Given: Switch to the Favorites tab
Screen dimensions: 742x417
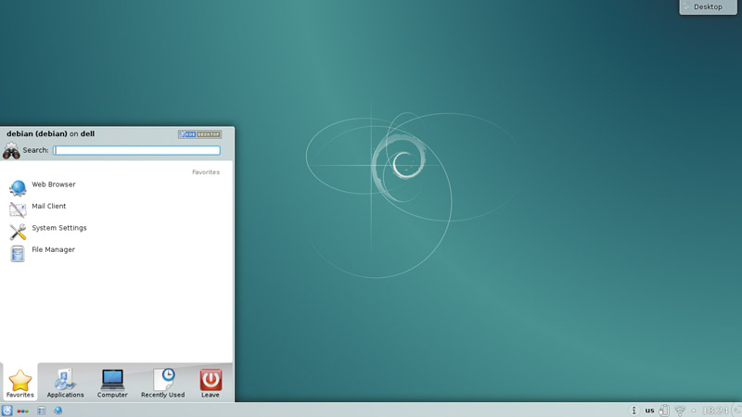Looking at the screenshot, I should click(x=19, y=383).
